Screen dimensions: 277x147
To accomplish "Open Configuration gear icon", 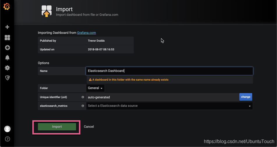I will click(7, 68).
